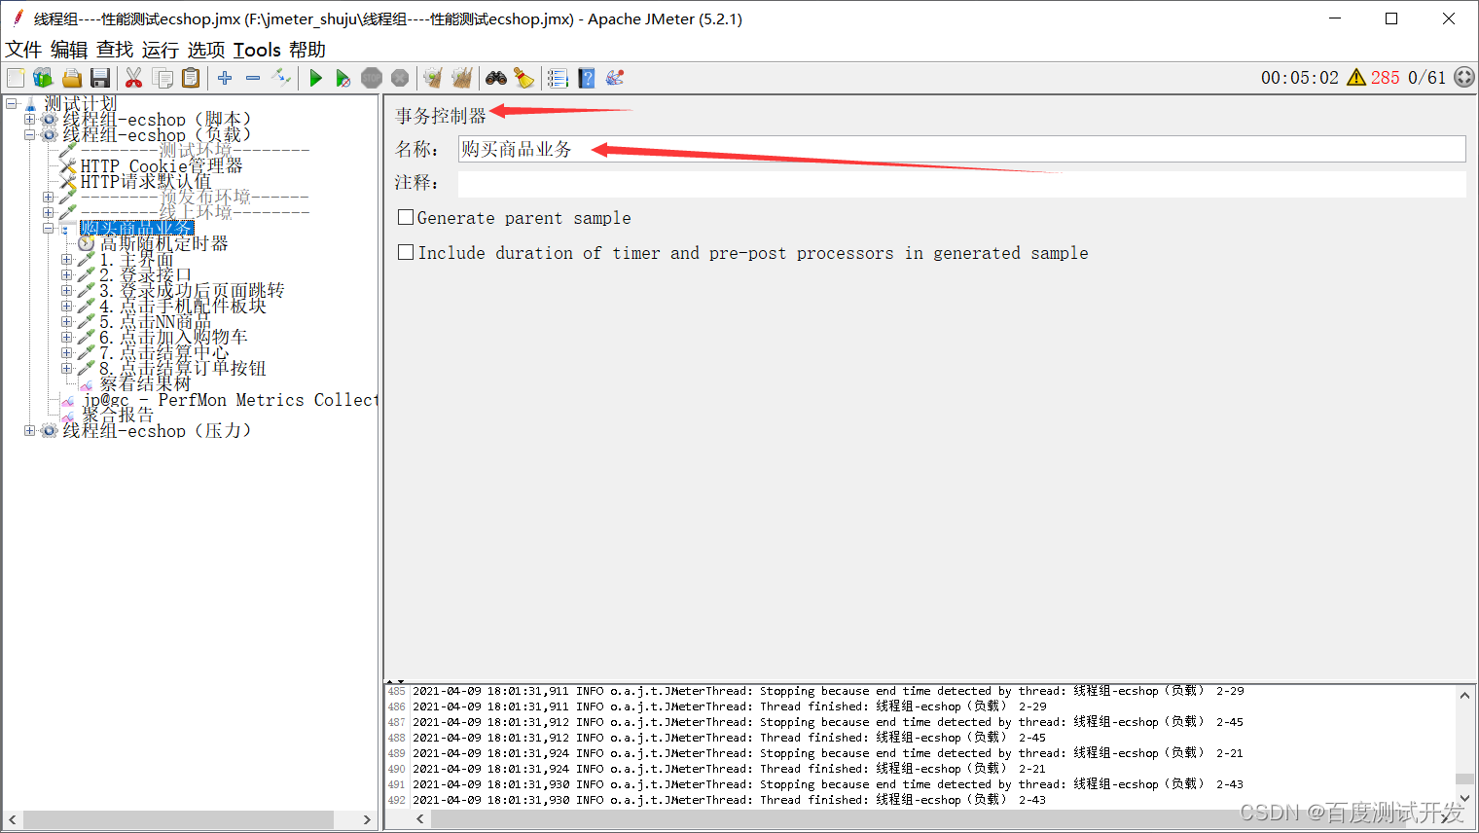
Task: Select jp@gc PerfMon Metrics Collector
Action: 231,400
